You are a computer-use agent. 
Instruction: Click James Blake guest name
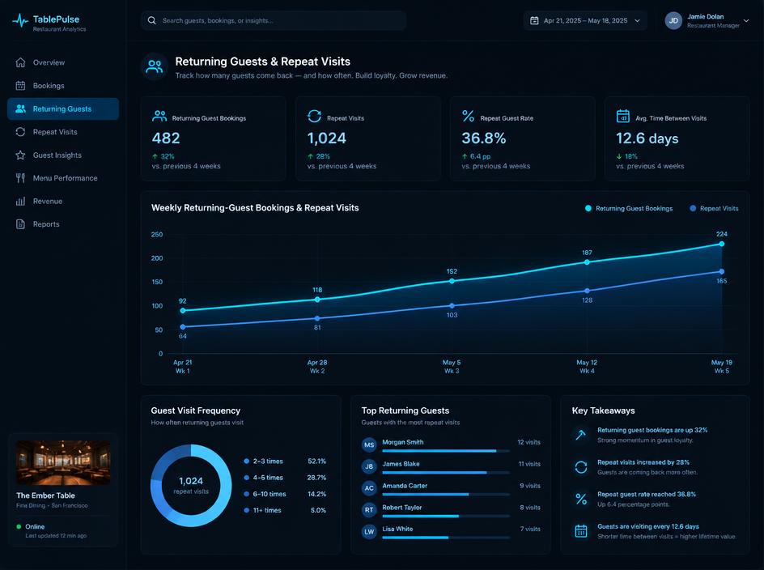(401, 464)
